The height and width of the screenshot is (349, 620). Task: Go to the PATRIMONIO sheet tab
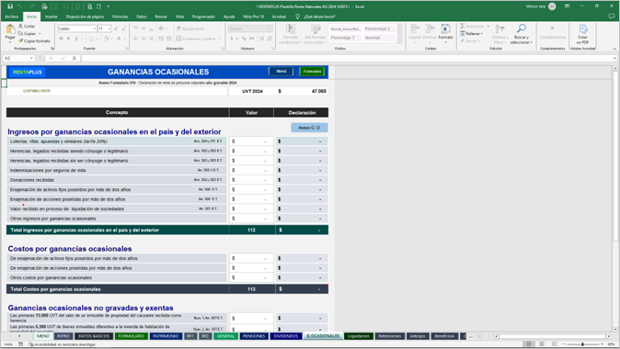pos(166,336)
